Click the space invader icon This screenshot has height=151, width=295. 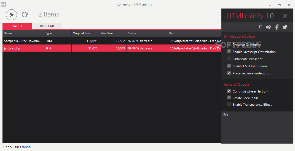click(268, 27)
